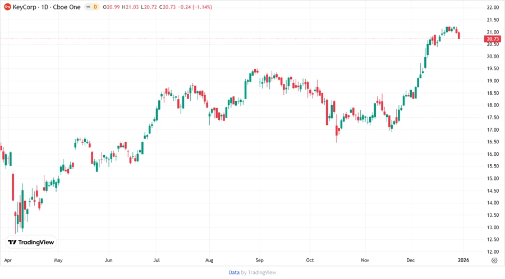Click the Nov label on time axis

tap(365, 260)
